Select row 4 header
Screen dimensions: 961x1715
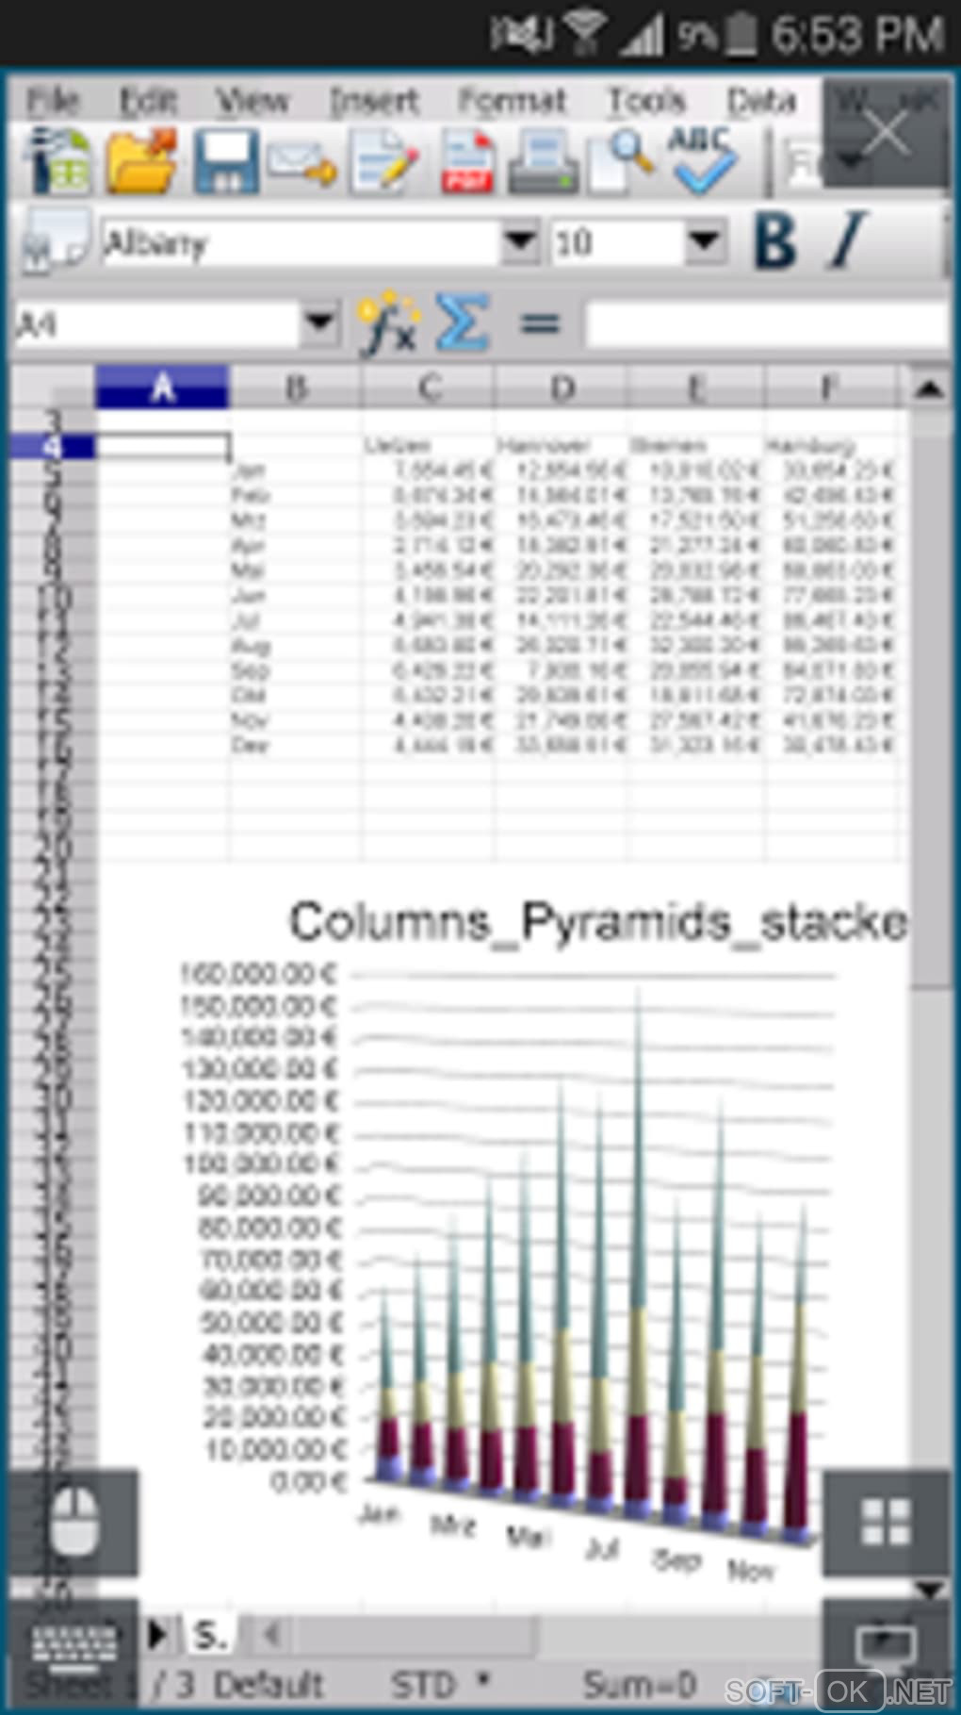point(53,445)
